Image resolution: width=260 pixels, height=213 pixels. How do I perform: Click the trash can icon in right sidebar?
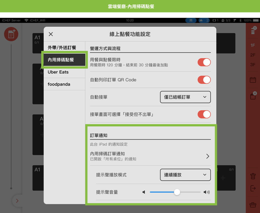coord(253,176)
